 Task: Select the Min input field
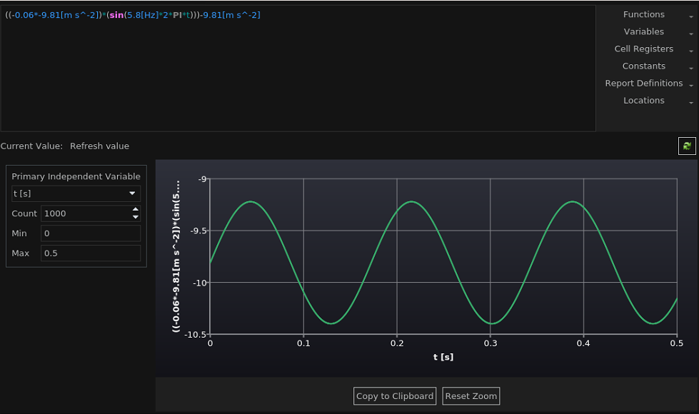coord(90,233)
